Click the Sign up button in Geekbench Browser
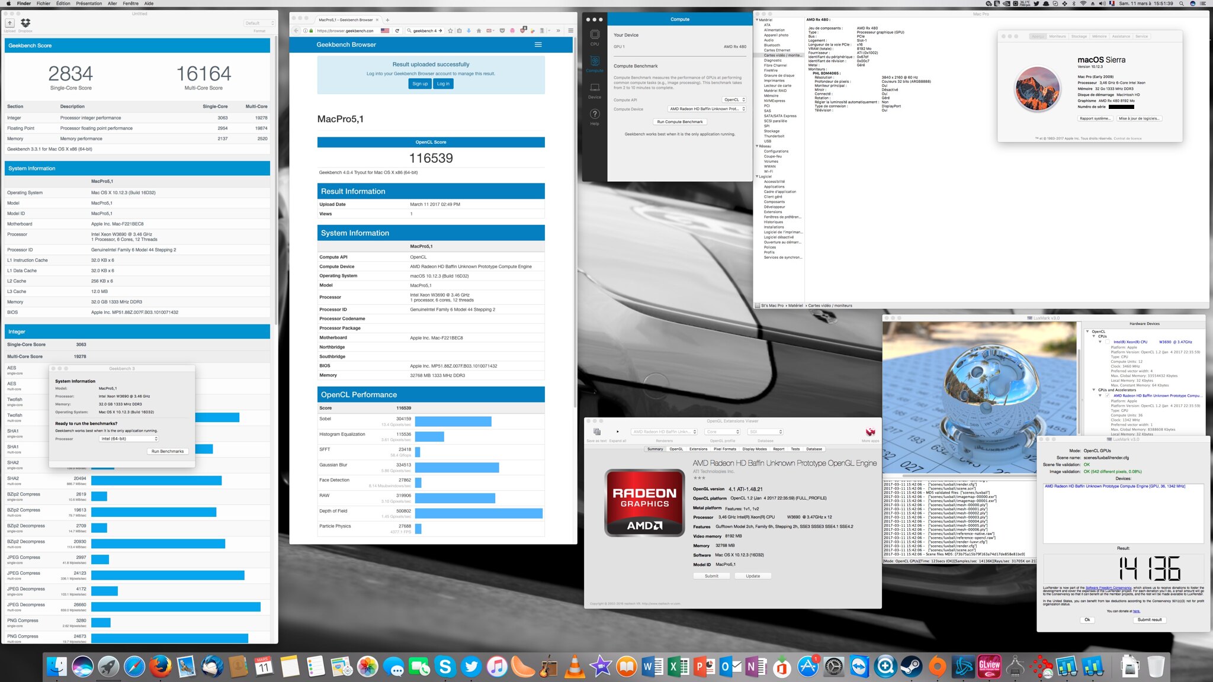The height and width of the screenshot is (682, 1213). coord(420,83)
